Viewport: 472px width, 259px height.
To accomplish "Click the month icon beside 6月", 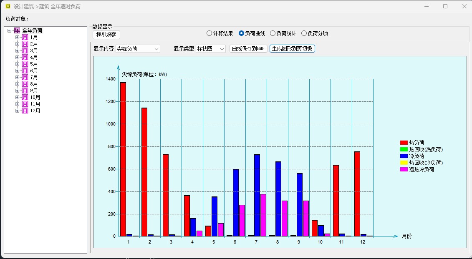I will point(25,70).
